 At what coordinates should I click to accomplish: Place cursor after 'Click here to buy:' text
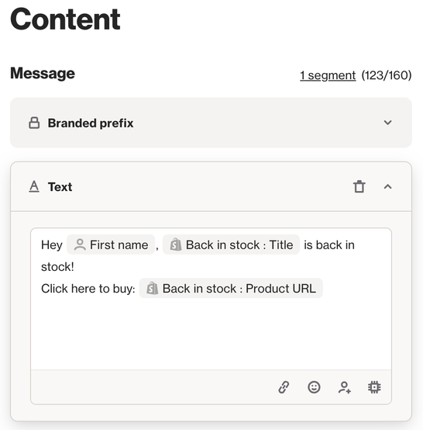[136, 289]
